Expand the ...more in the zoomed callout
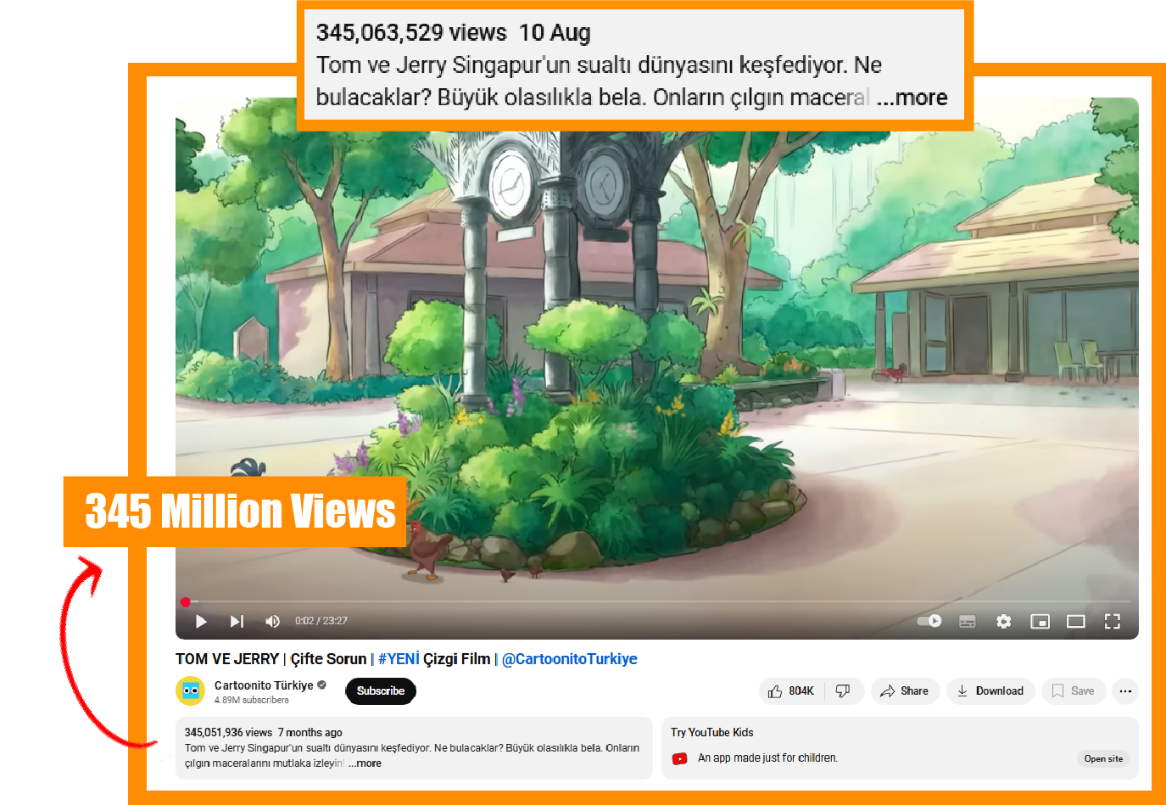Image resolution: width=1166 pixels, height=805 pixels. point(912,98)
